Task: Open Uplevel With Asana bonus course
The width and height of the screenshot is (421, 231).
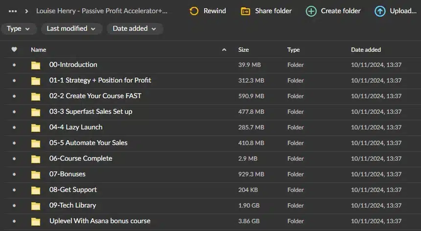Action: point(100,221)
